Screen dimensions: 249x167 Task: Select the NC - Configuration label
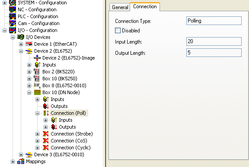click(x=37, y=9)
